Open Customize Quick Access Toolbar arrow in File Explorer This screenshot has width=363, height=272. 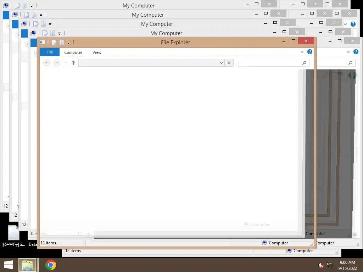[68, 42]
